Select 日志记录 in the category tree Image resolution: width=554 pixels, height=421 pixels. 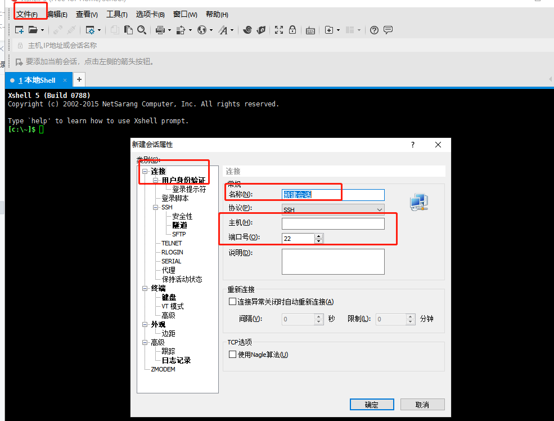(x=176, y=361)
